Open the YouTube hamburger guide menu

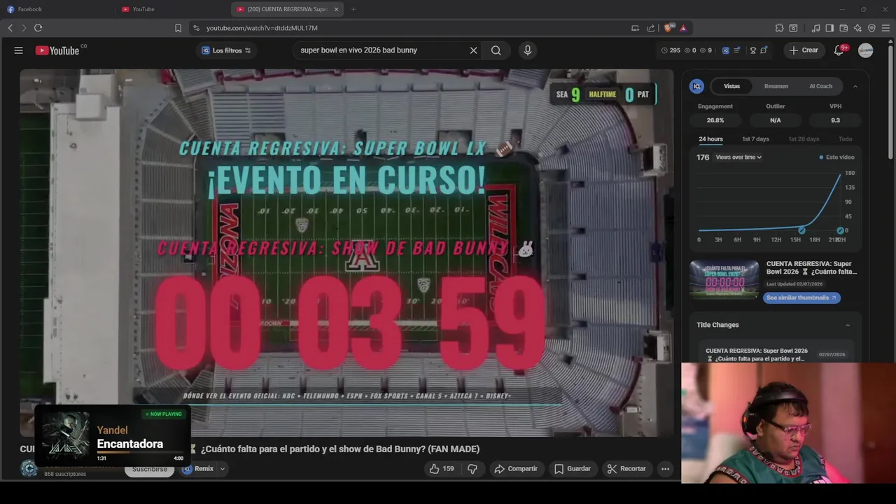(x=19, y=50)
